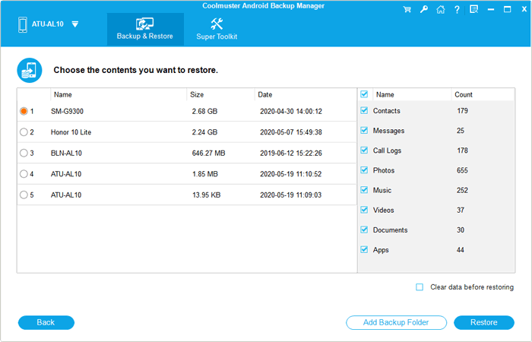Image resolution: width=532 pixels, height=342 pixels.
Task: Click the 1.85 MB size cell
Action: click(205, 174)
